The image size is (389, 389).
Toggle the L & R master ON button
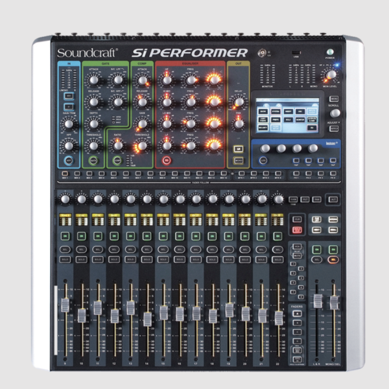[x=317, y=250]
